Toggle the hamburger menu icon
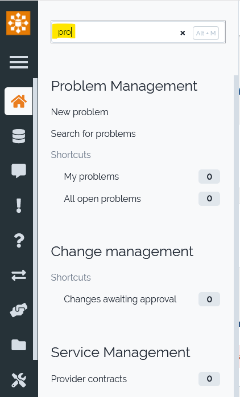 [19, 62]
